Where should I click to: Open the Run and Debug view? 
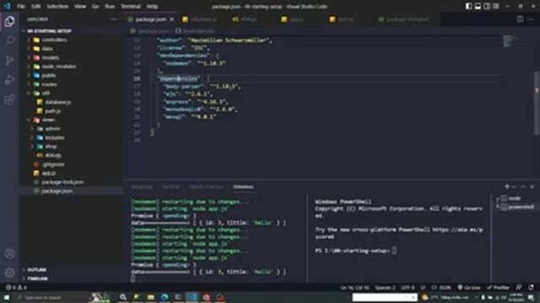(x=9, y=80)
